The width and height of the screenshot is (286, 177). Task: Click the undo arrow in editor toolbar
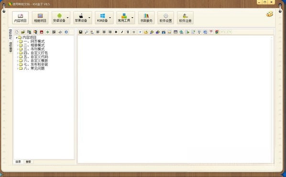223,32
